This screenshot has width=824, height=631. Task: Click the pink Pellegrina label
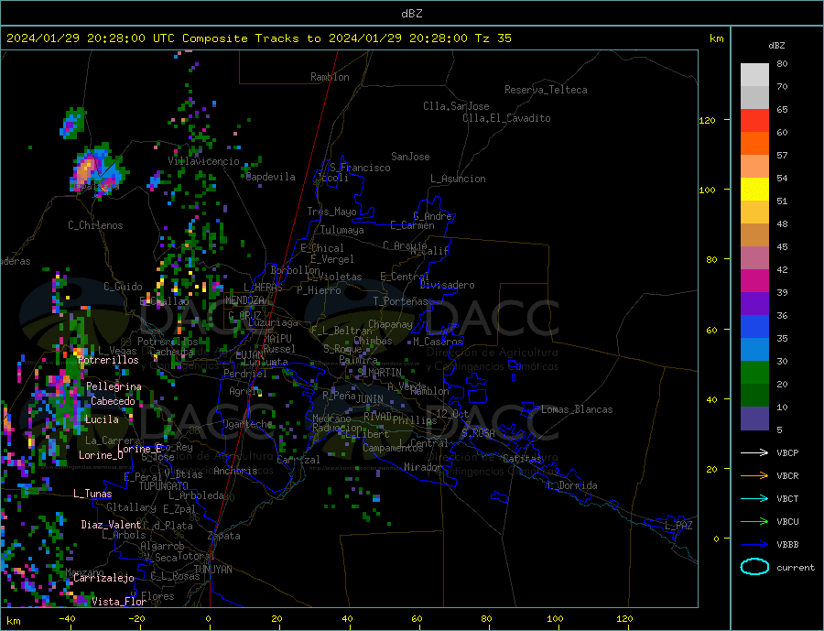[114, 386]
